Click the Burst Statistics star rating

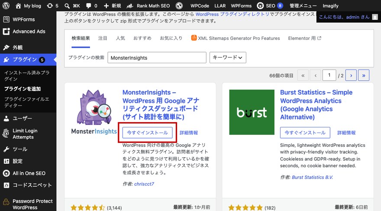(245, 208)
